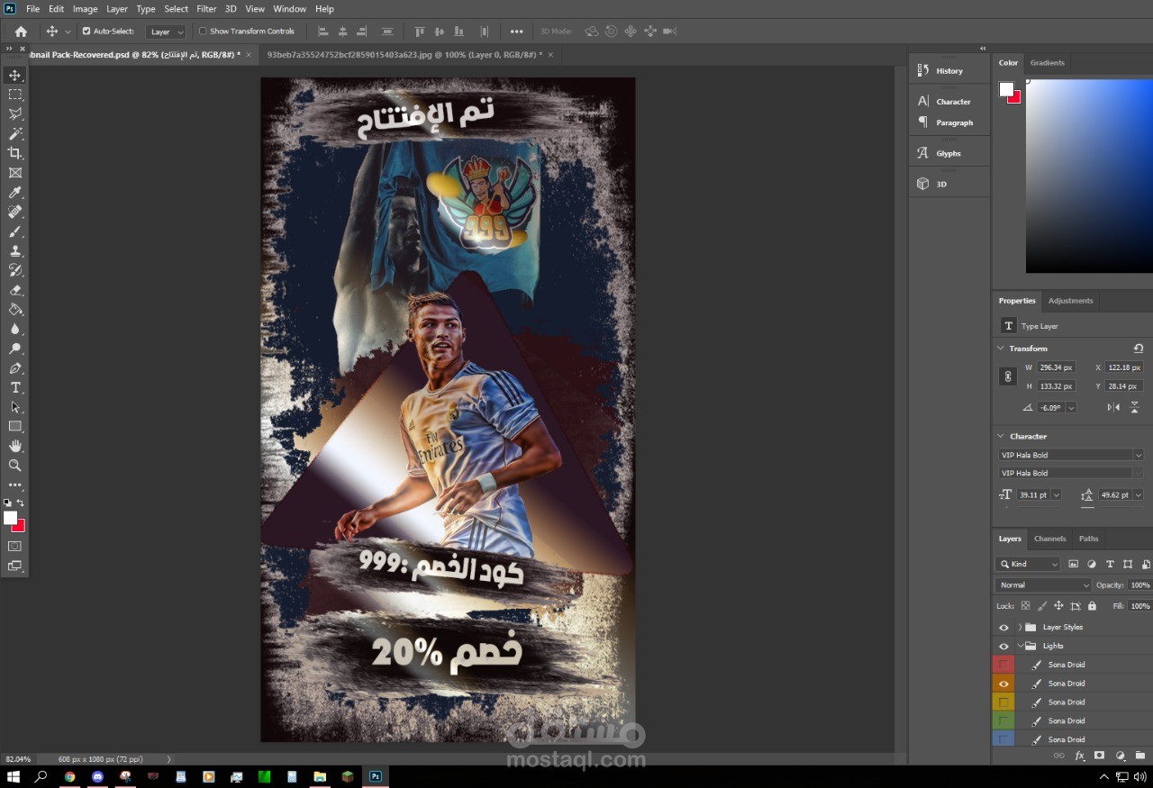Switch to the Gradients tab
This screenshot has height=788, width=1153.
1047,63
